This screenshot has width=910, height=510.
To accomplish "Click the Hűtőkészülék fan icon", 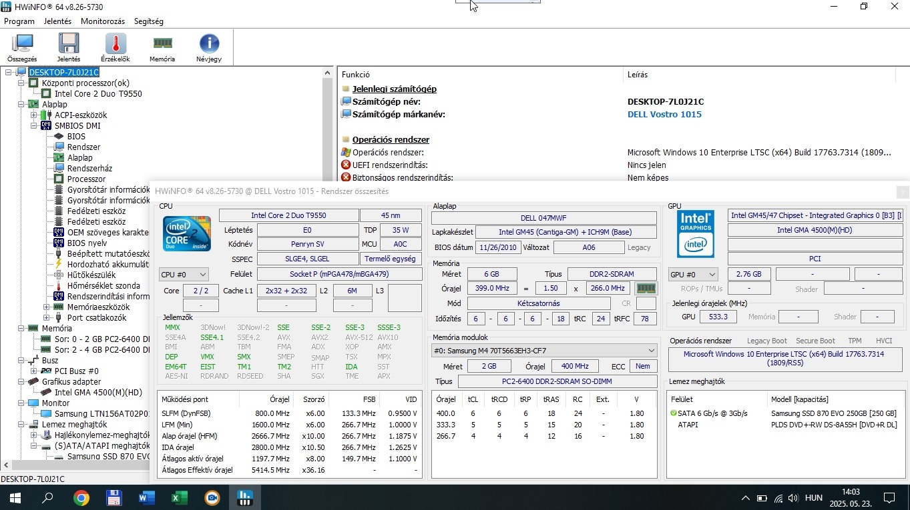I will click(59, 275).
